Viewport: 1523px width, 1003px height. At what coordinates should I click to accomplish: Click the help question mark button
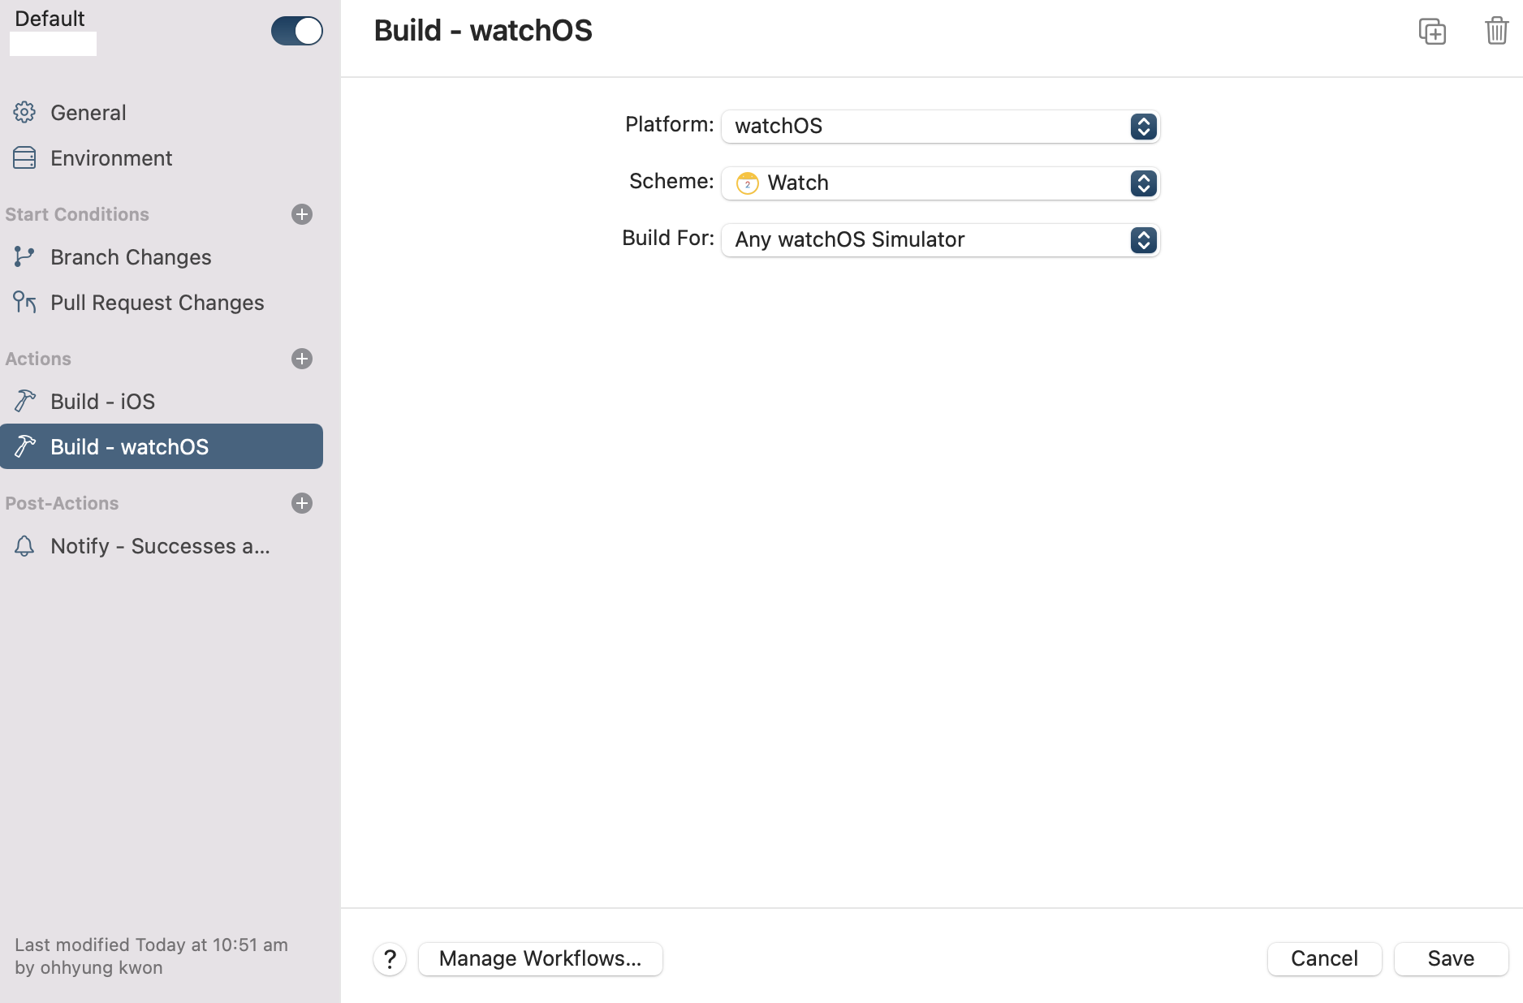click(x=390, y=959)
